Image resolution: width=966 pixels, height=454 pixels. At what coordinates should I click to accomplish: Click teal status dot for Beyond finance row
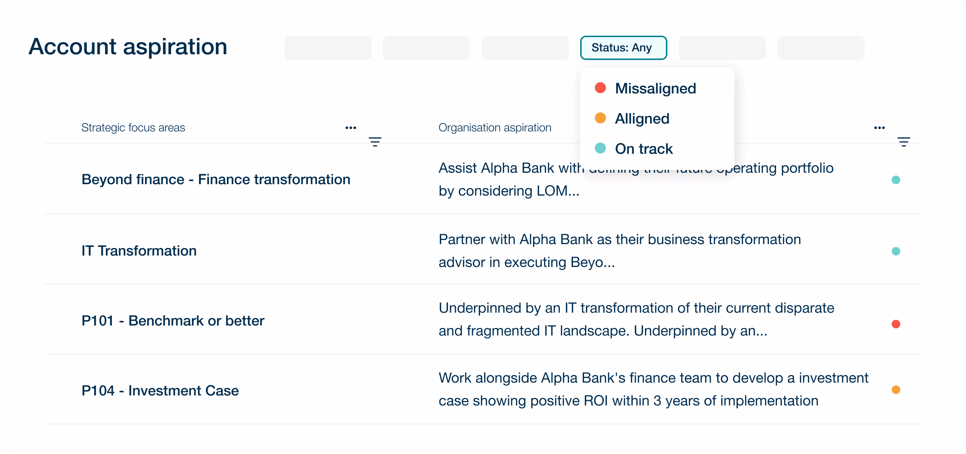tap(896, 180)
